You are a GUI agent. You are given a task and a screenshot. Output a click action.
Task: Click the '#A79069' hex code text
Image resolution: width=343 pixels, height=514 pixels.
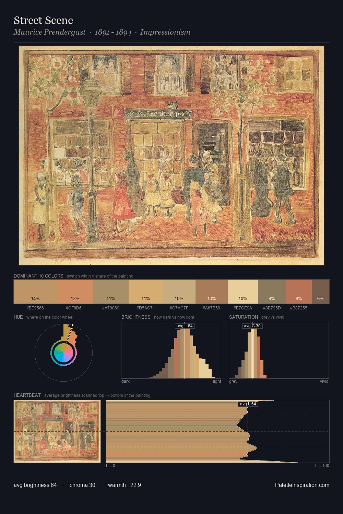click(111, 308)
